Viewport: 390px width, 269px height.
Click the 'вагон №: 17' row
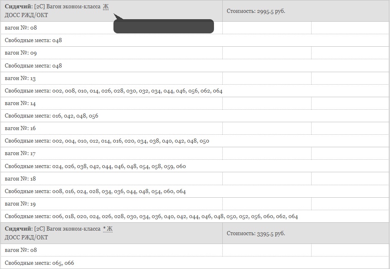[x=195, y=153]
